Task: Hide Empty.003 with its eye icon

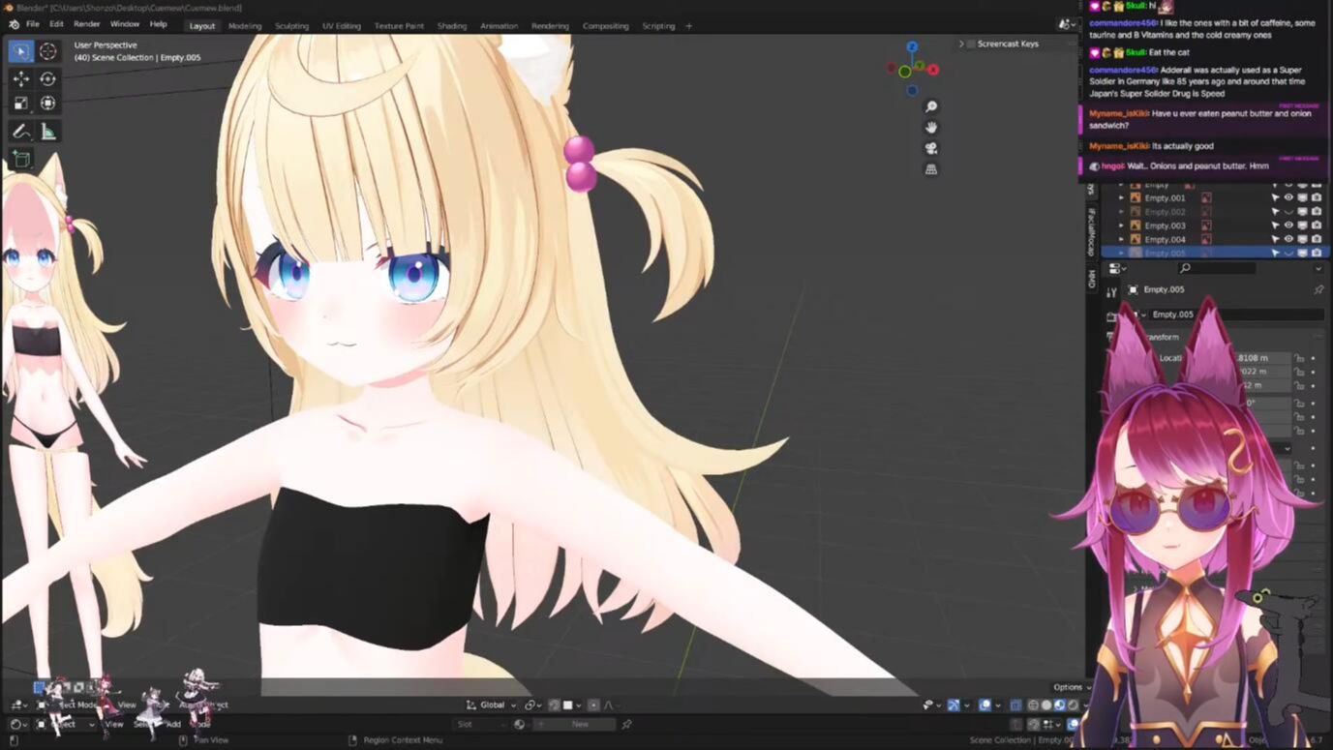Action: coord(1288,225)
